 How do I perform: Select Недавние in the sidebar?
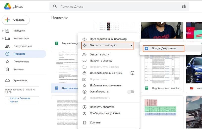click(23, 54)
